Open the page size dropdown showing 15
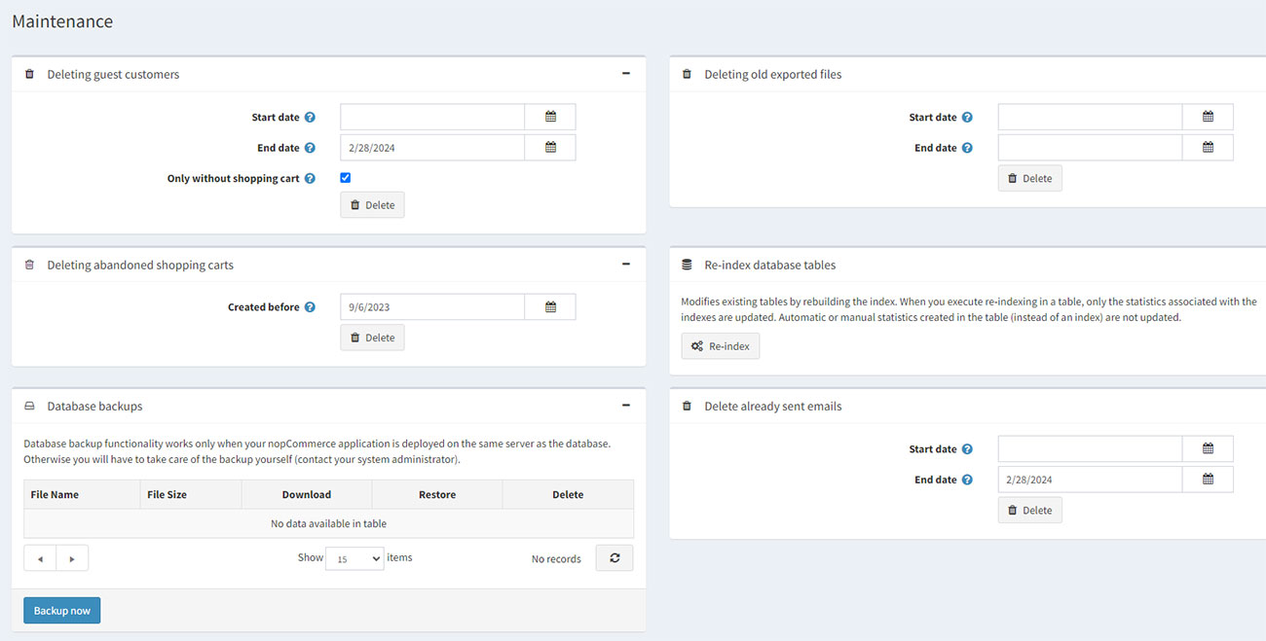The width and height of the screenshot is (1266, 641). pyautogui.click(x=354, y=557)
